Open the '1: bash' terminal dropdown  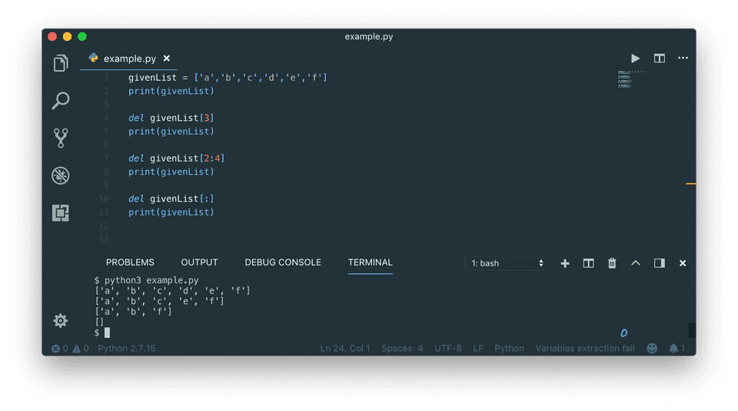coord(506,263)
